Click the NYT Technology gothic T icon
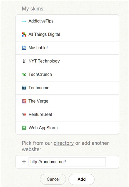Screen dimensions: 129x187 (24, 61)
